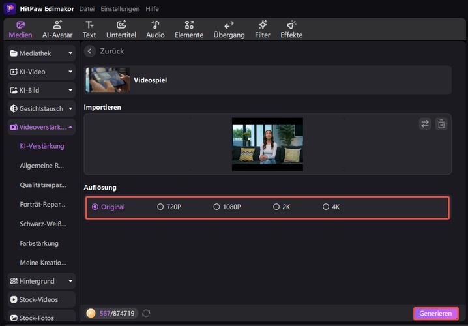Expand the Gesichtstausch section
The image size is (468, 326).
pyautogui.click(x=42, y=109)
